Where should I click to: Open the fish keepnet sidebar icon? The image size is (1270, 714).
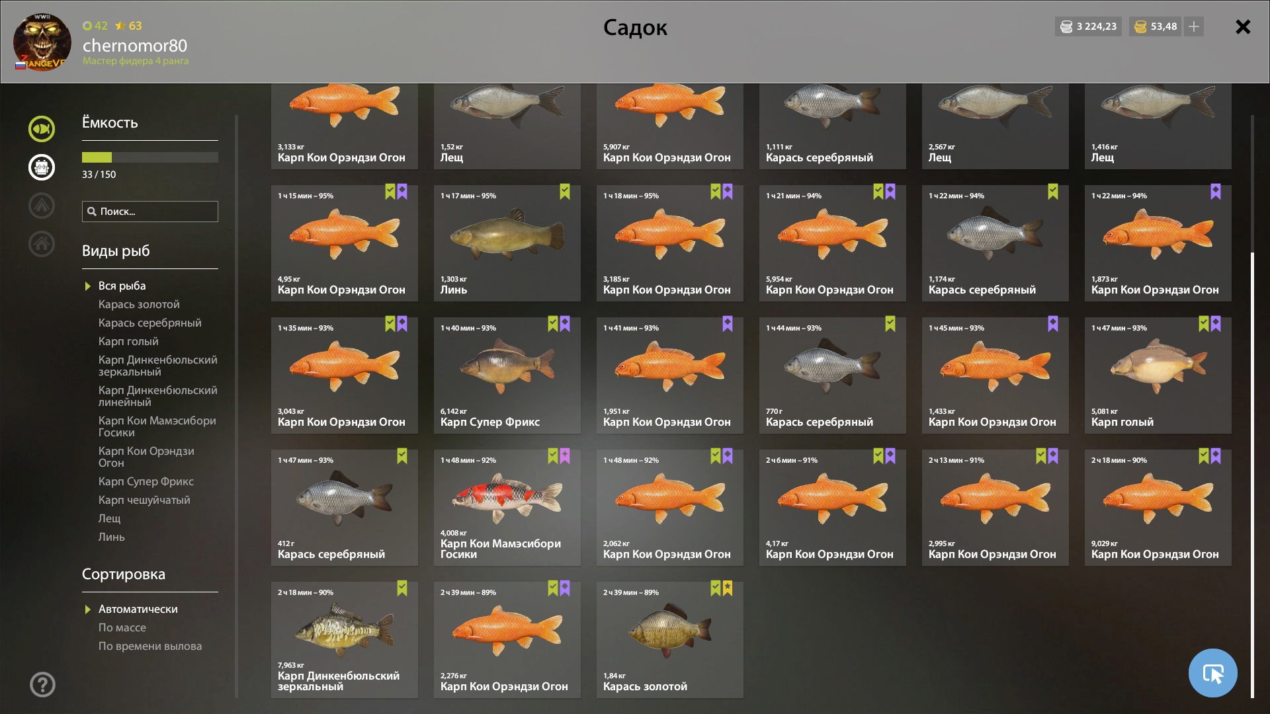[42, 129]
